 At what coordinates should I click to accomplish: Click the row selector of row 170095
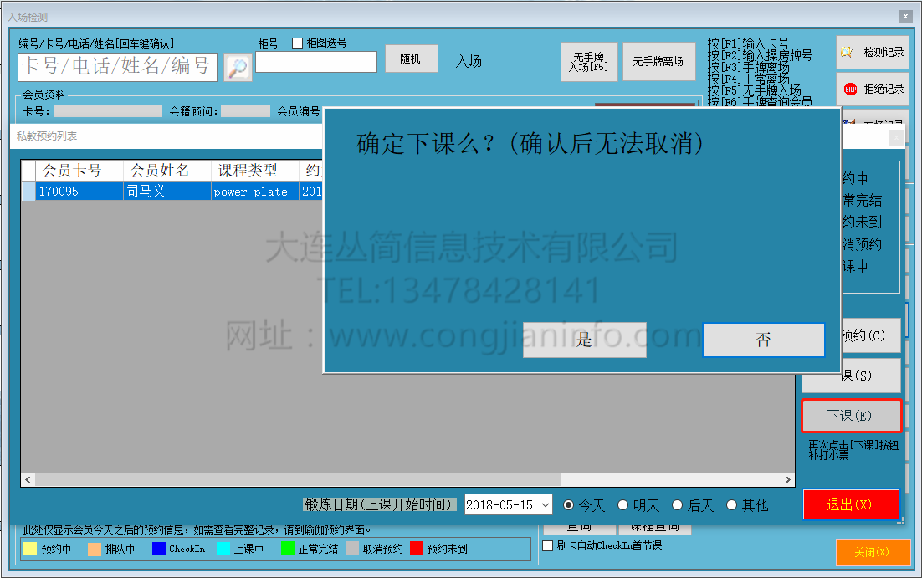point(28,191)
